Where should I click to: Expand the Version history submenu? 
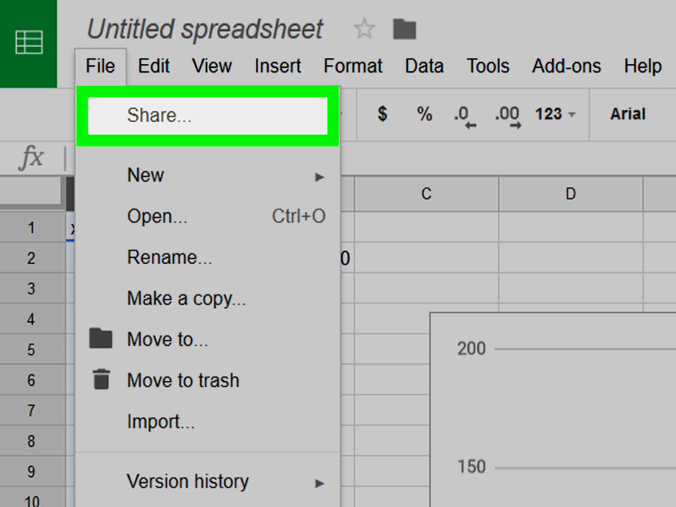click(320, 483)
